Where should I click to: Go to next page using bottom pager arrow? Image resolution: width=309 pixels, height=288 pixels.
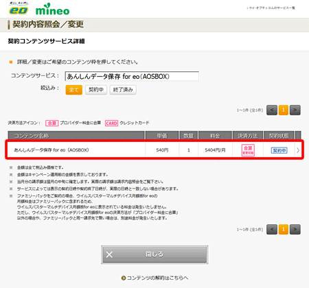pyautogui.click(x=295, y=229)
